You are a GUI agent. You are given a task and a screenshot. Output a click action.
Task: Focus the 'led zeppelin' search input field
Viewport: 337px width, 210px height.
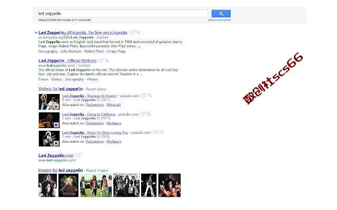click(x=122, y=13)
